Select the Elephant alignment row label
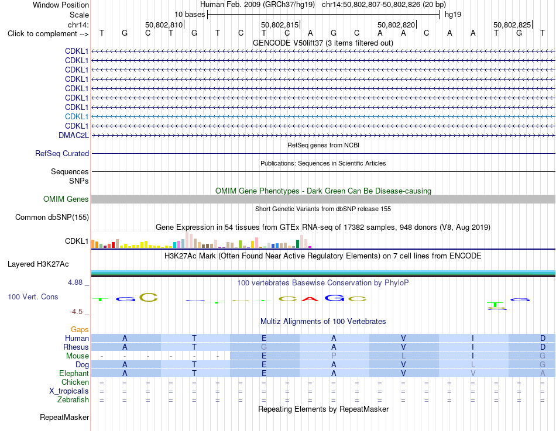This screenshot has height=431, width=556. 74,374
